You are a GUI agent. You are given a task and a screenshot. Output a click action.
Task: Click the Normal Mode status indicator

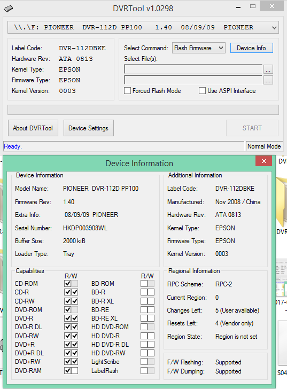click(264, 146)
